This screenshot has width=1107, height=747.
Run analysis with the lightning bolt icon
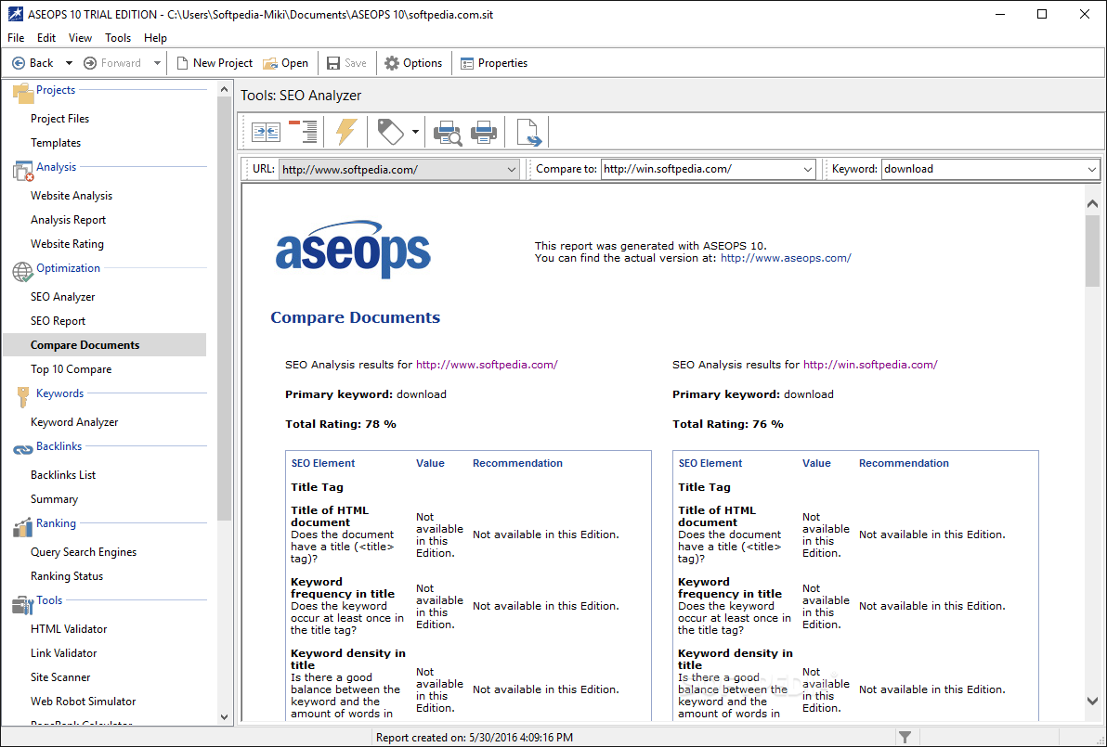[345, 132]
